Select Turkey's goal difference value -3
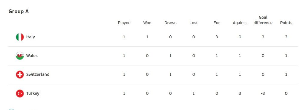This screenshot has width=306, height=110. (x=263, y=93)
